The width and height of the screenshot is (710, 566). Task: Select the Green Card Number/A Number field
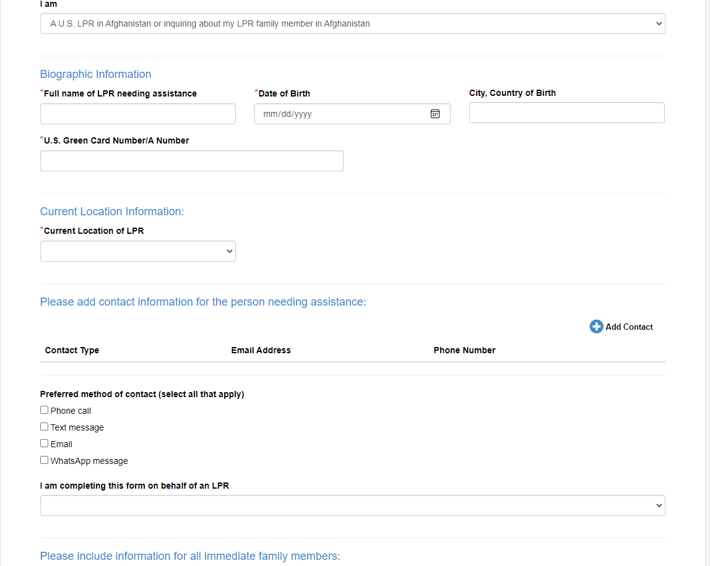191,161
